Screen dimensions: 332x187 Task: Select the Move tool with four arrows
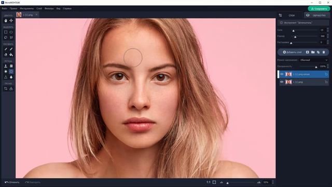pyautogui.click(x=11, y=21)
